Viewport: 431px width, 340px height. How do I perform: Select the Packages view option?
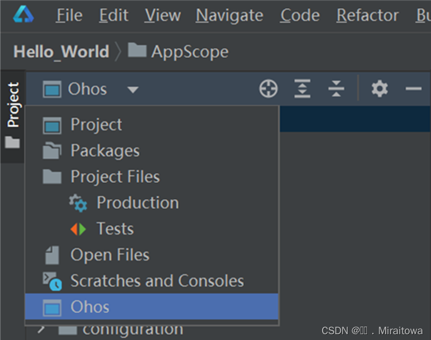click(151, 151)
